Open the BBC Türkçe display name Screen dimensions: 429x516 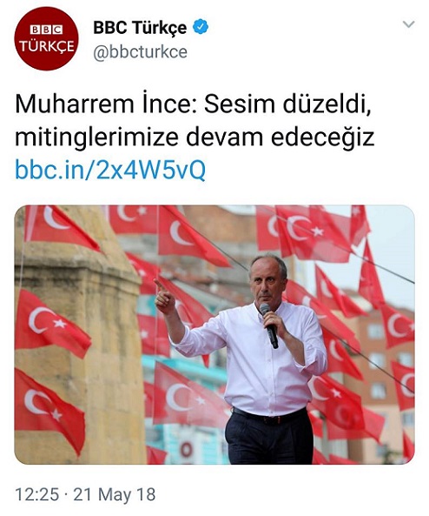point(140,27)
